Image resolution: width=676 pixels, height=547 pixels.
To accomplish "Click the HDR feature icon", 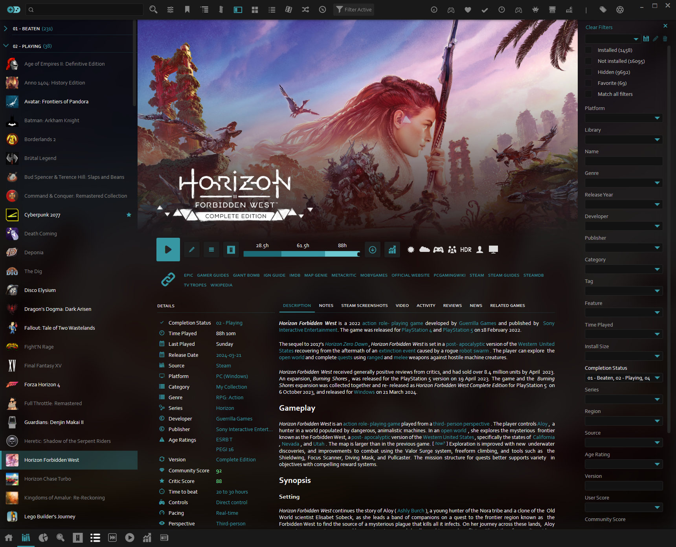I will coord(466,250).
